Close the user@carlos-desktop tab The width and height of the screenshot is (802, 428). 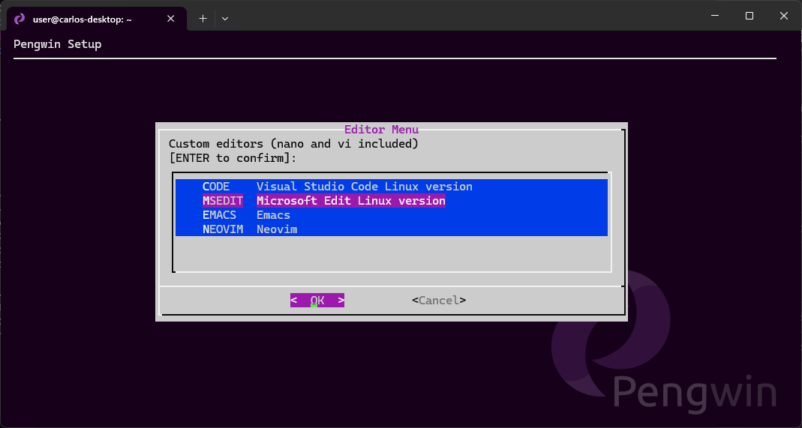click(171, 19)
